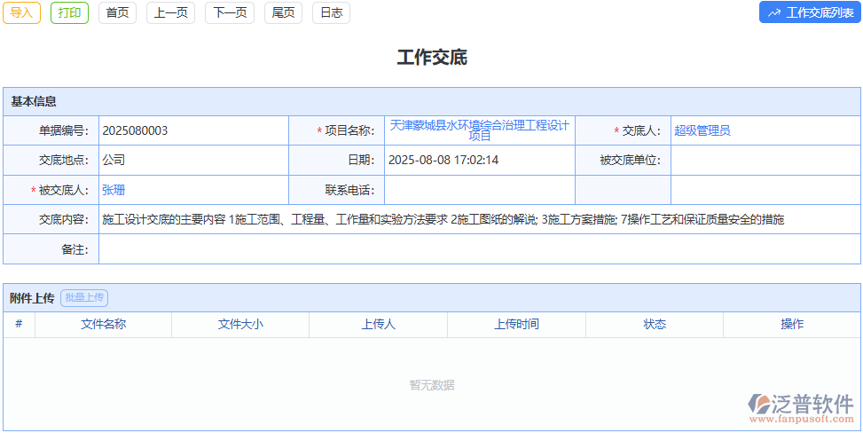Click the 交底内容 text field
Screen dimensions: 863x433
(479, 219)
